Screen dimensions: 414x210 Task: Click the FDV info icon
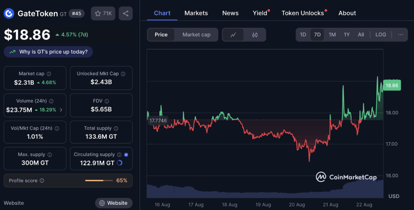point(106,101)
